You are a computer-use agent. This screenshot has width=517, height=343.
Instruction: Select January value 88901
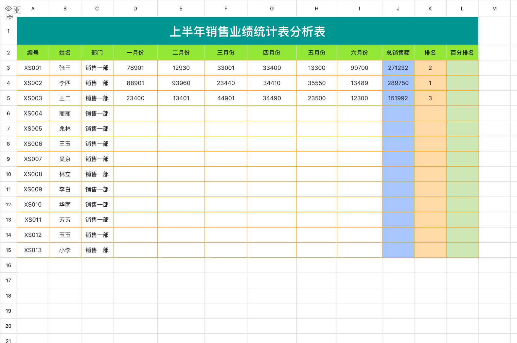click(x=135, y=83)
